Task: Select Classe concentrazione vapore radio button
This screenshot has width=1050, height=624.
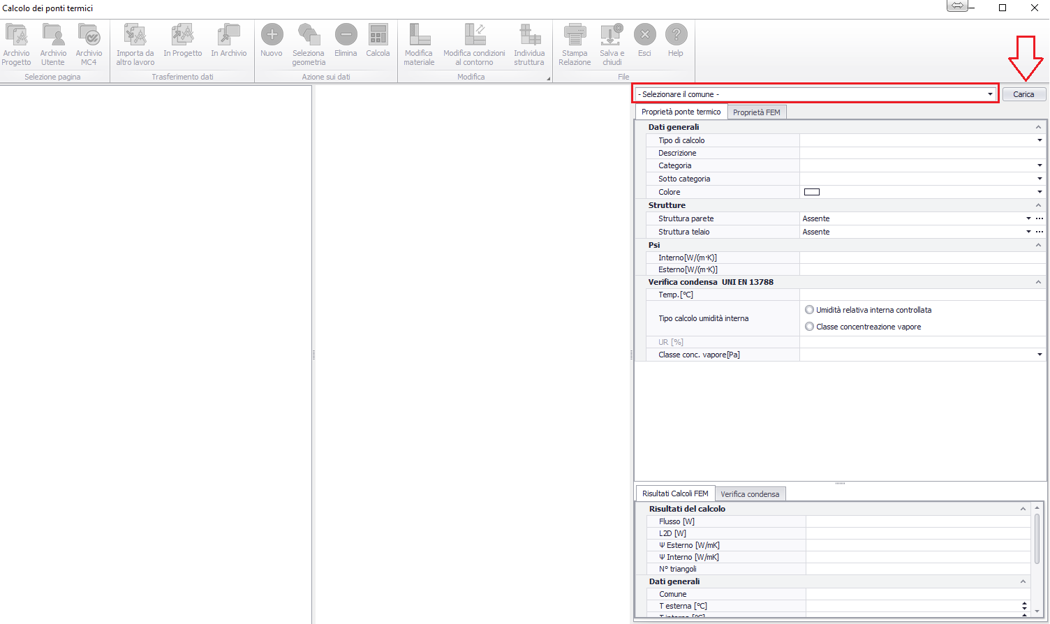Action: tap(810, 327)
